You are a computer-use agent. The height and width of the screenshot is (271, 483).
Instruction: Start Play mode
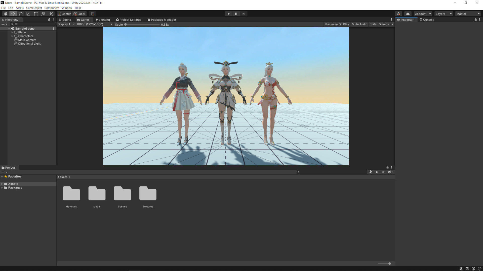228,14
